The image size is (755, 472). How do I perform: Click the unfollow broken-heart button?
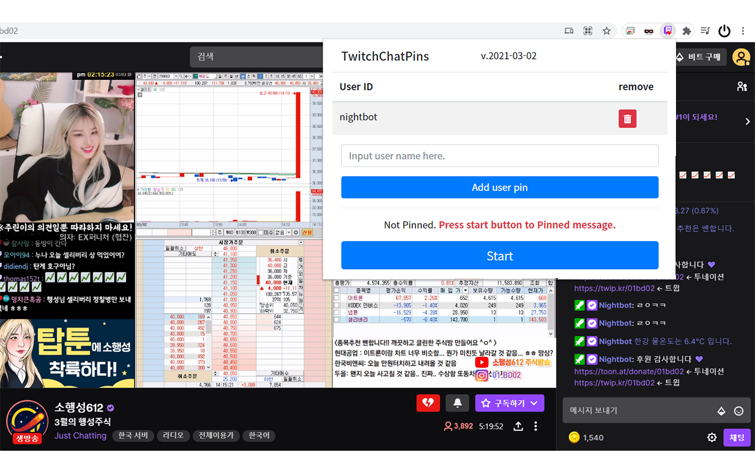click(428, 403)
